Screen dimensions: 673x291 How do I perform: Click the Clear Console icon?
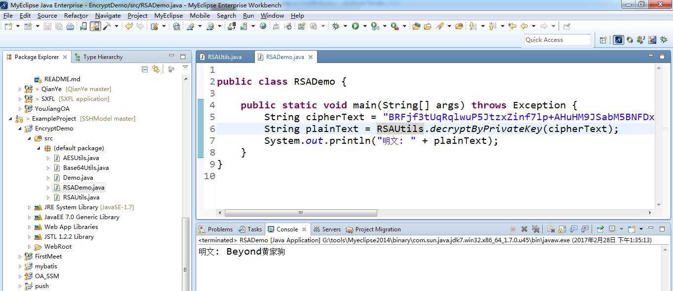[x=551, y=229]
